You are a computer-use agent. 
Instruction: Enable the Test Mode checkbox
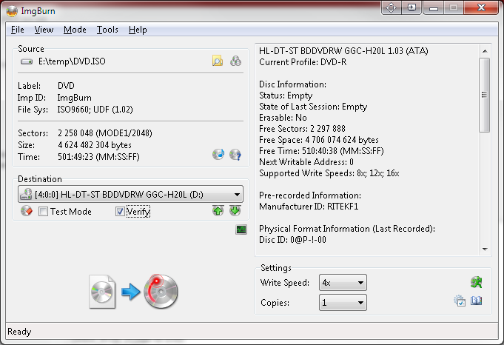(x=43, y=212)
